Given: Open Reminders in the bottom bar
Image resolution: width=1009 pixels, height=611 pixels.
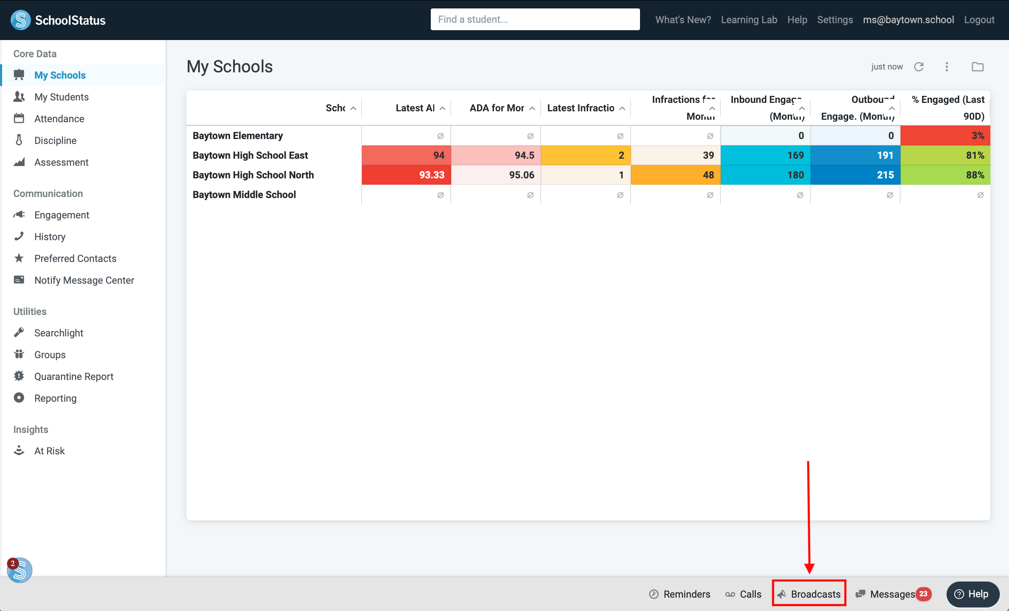Looking at the screenshot, I should [x=680, y=594].
